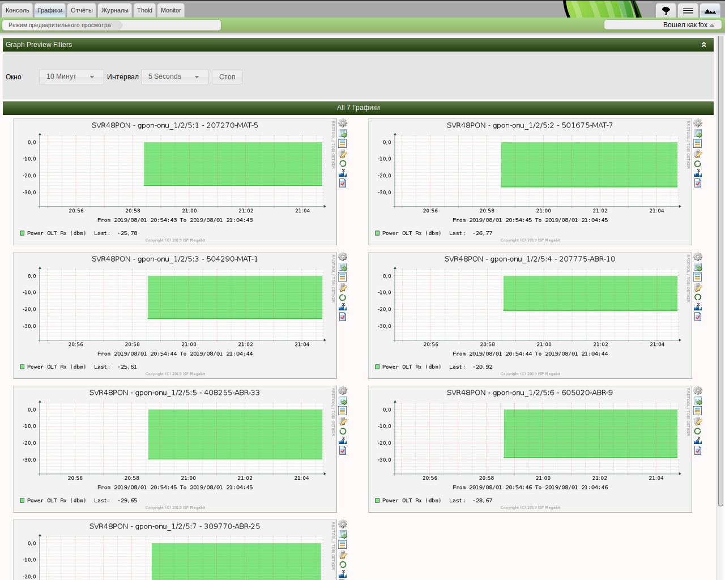Switch to list view mode icon

pos(688,10)
